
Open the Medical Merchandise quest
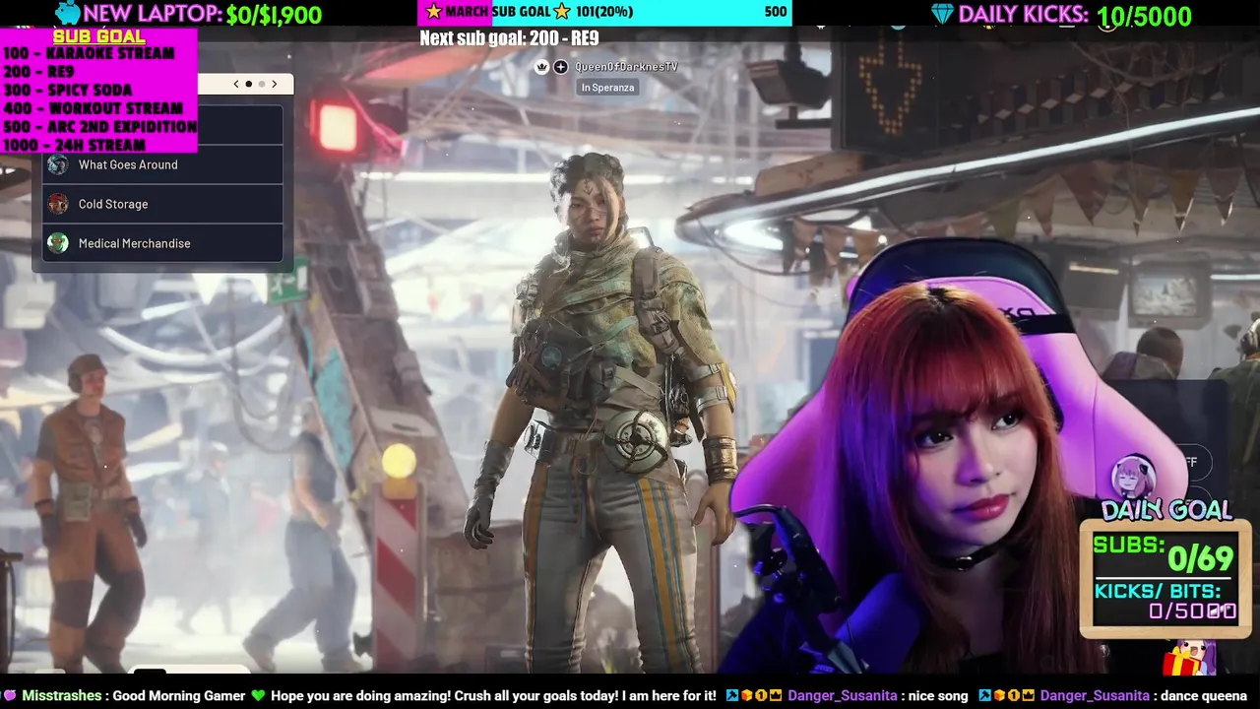(x=162, y=243)
